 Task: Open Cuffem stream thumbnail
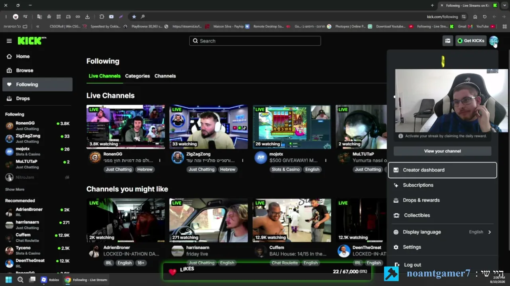(292, 220)
